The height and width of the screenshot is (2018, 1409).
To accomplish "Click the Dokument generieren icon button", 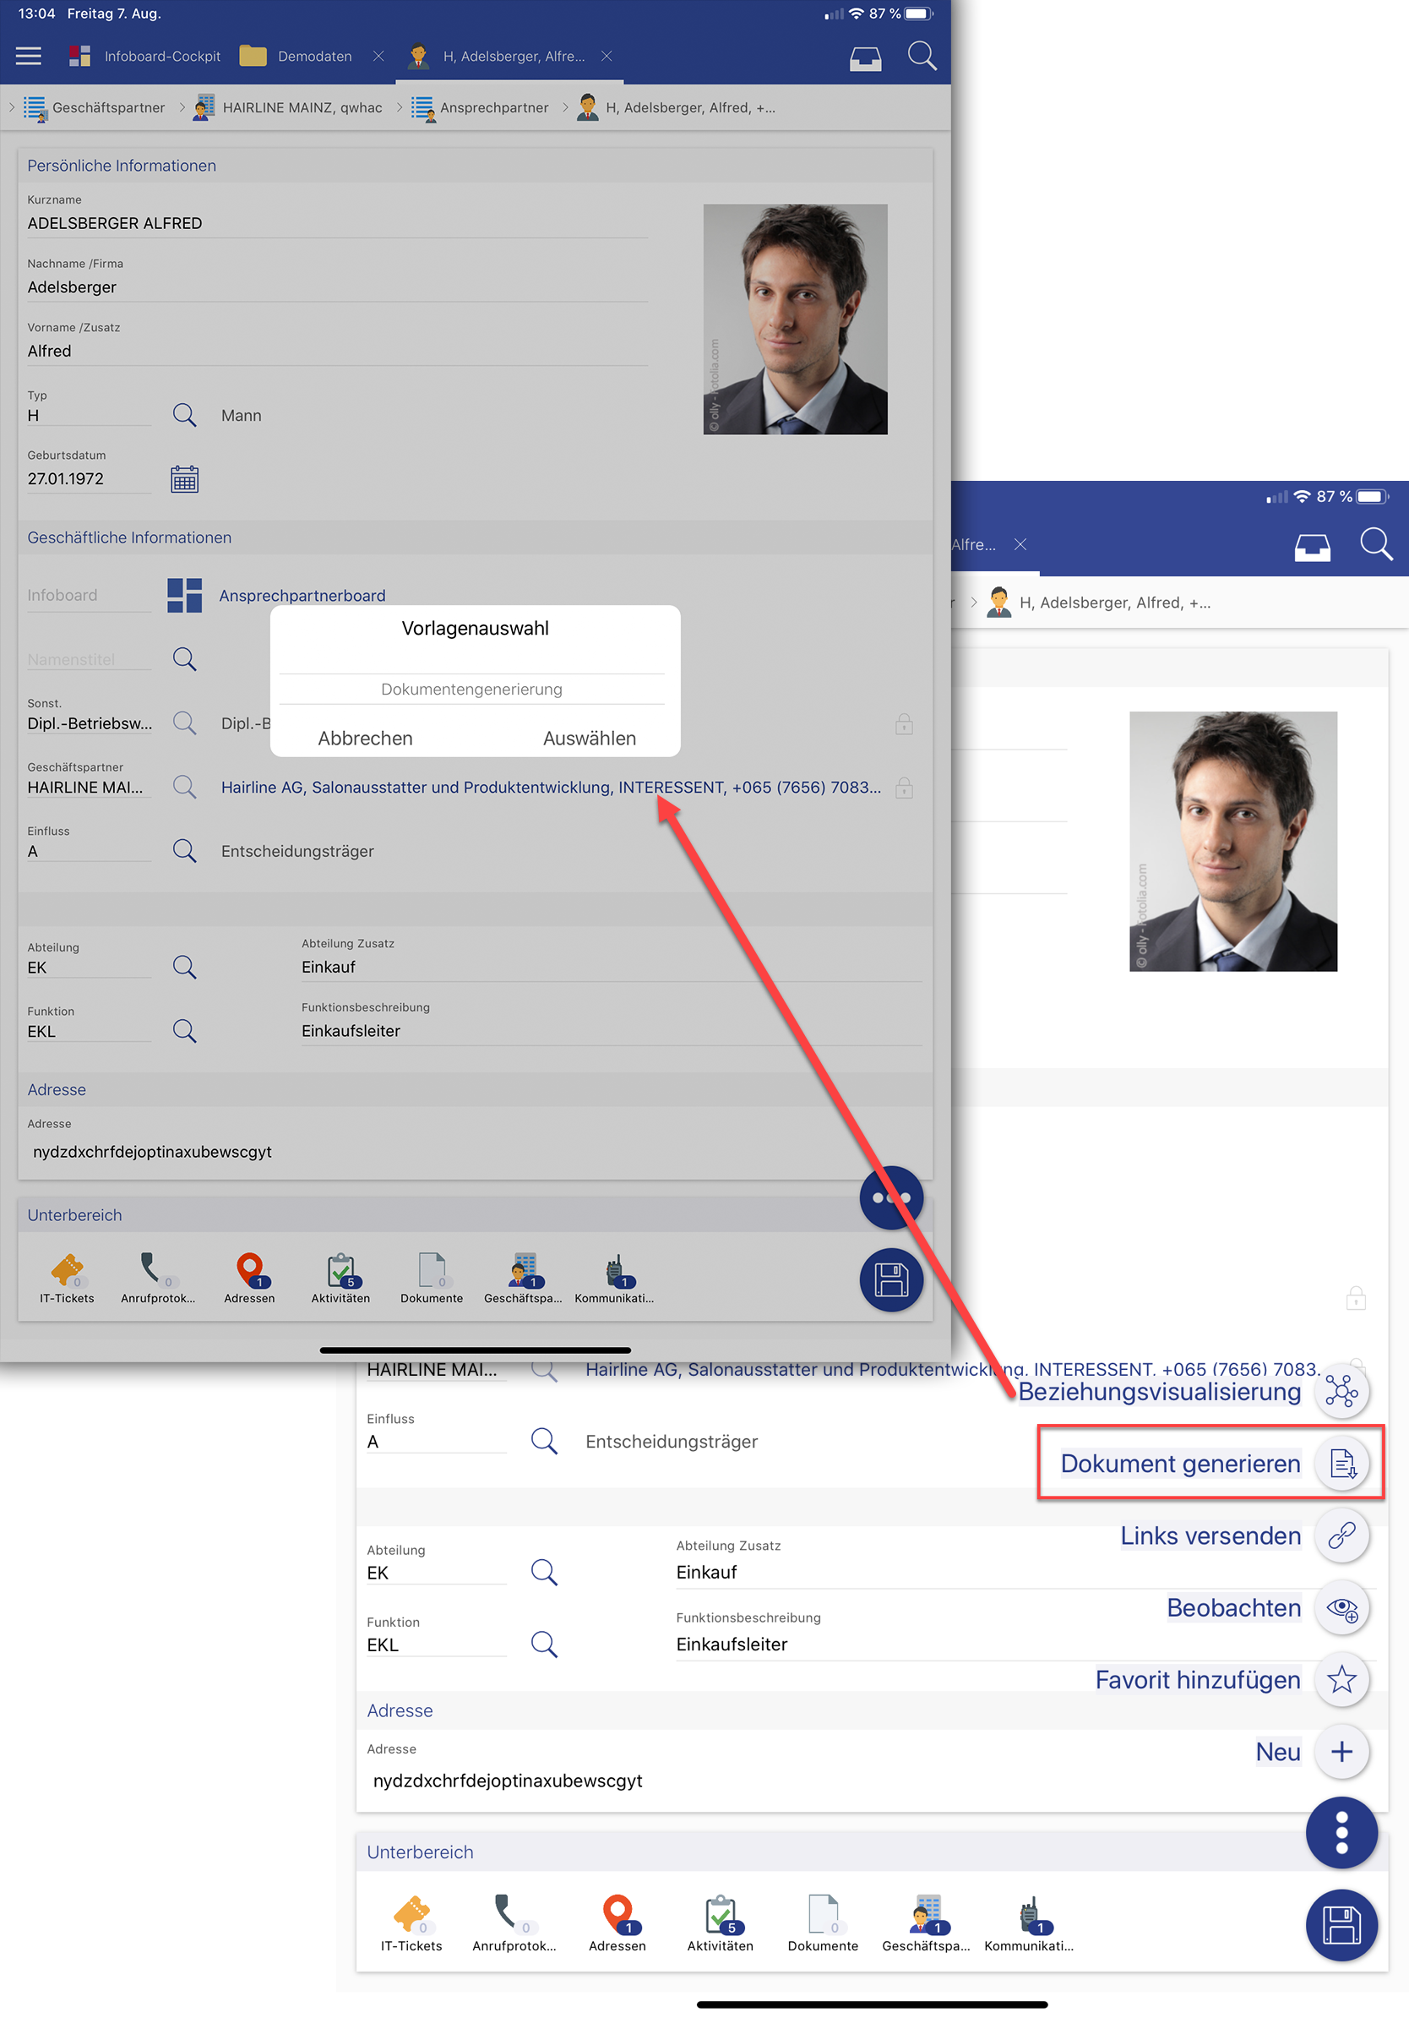I will [1341, 1464].
